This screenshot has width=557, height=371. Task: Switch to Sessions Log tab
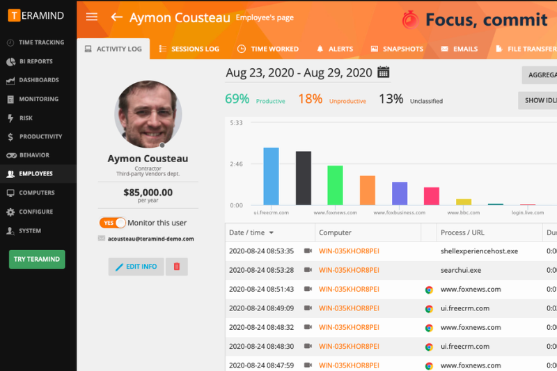(189, 49)
